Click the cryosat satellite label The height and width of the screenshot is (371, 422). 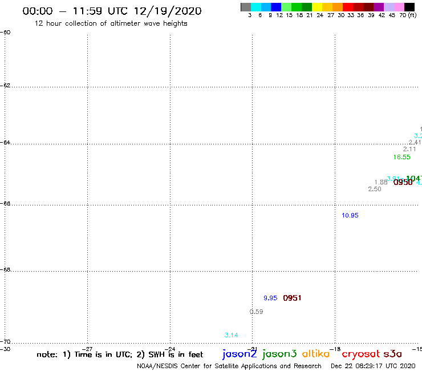(361, 354)
